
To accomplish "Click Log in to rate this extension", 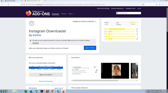I will click(46, 68).
